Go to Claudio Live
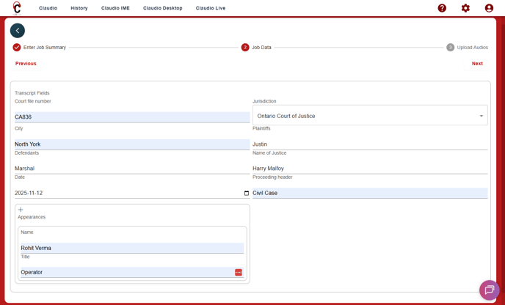The height and width of the screenshot is (305, 505). click(211, 8)
